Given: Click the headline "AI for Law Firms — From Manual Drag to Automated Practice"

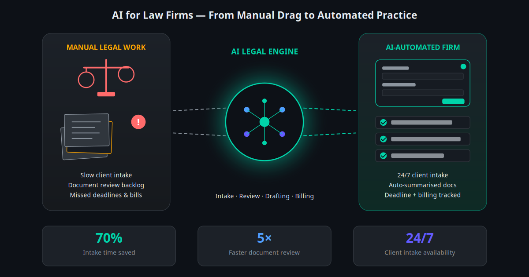Looking at the screenshot, I should pos(264,15).
